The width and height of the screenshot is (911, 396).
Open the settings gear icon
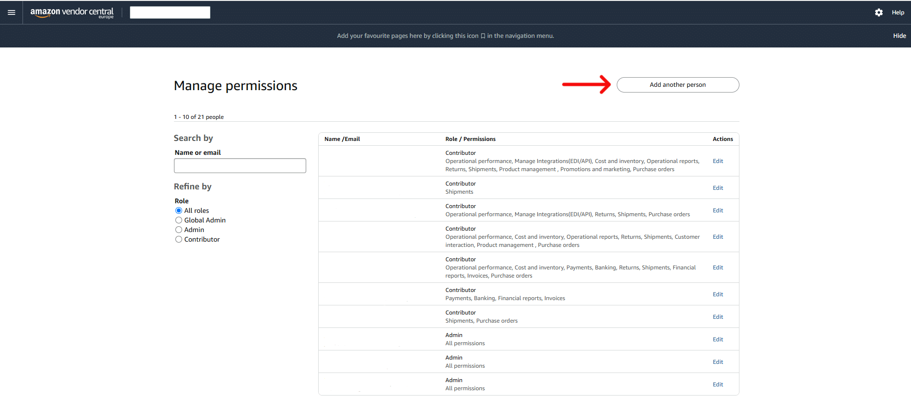click(x=878, y=12)
